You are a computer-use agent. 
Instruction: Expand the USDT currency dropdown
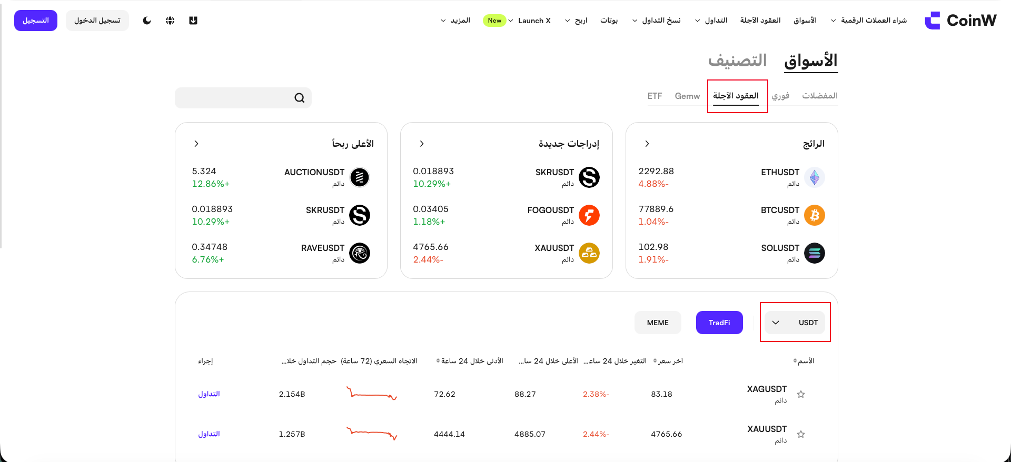(x=795, y=323)
